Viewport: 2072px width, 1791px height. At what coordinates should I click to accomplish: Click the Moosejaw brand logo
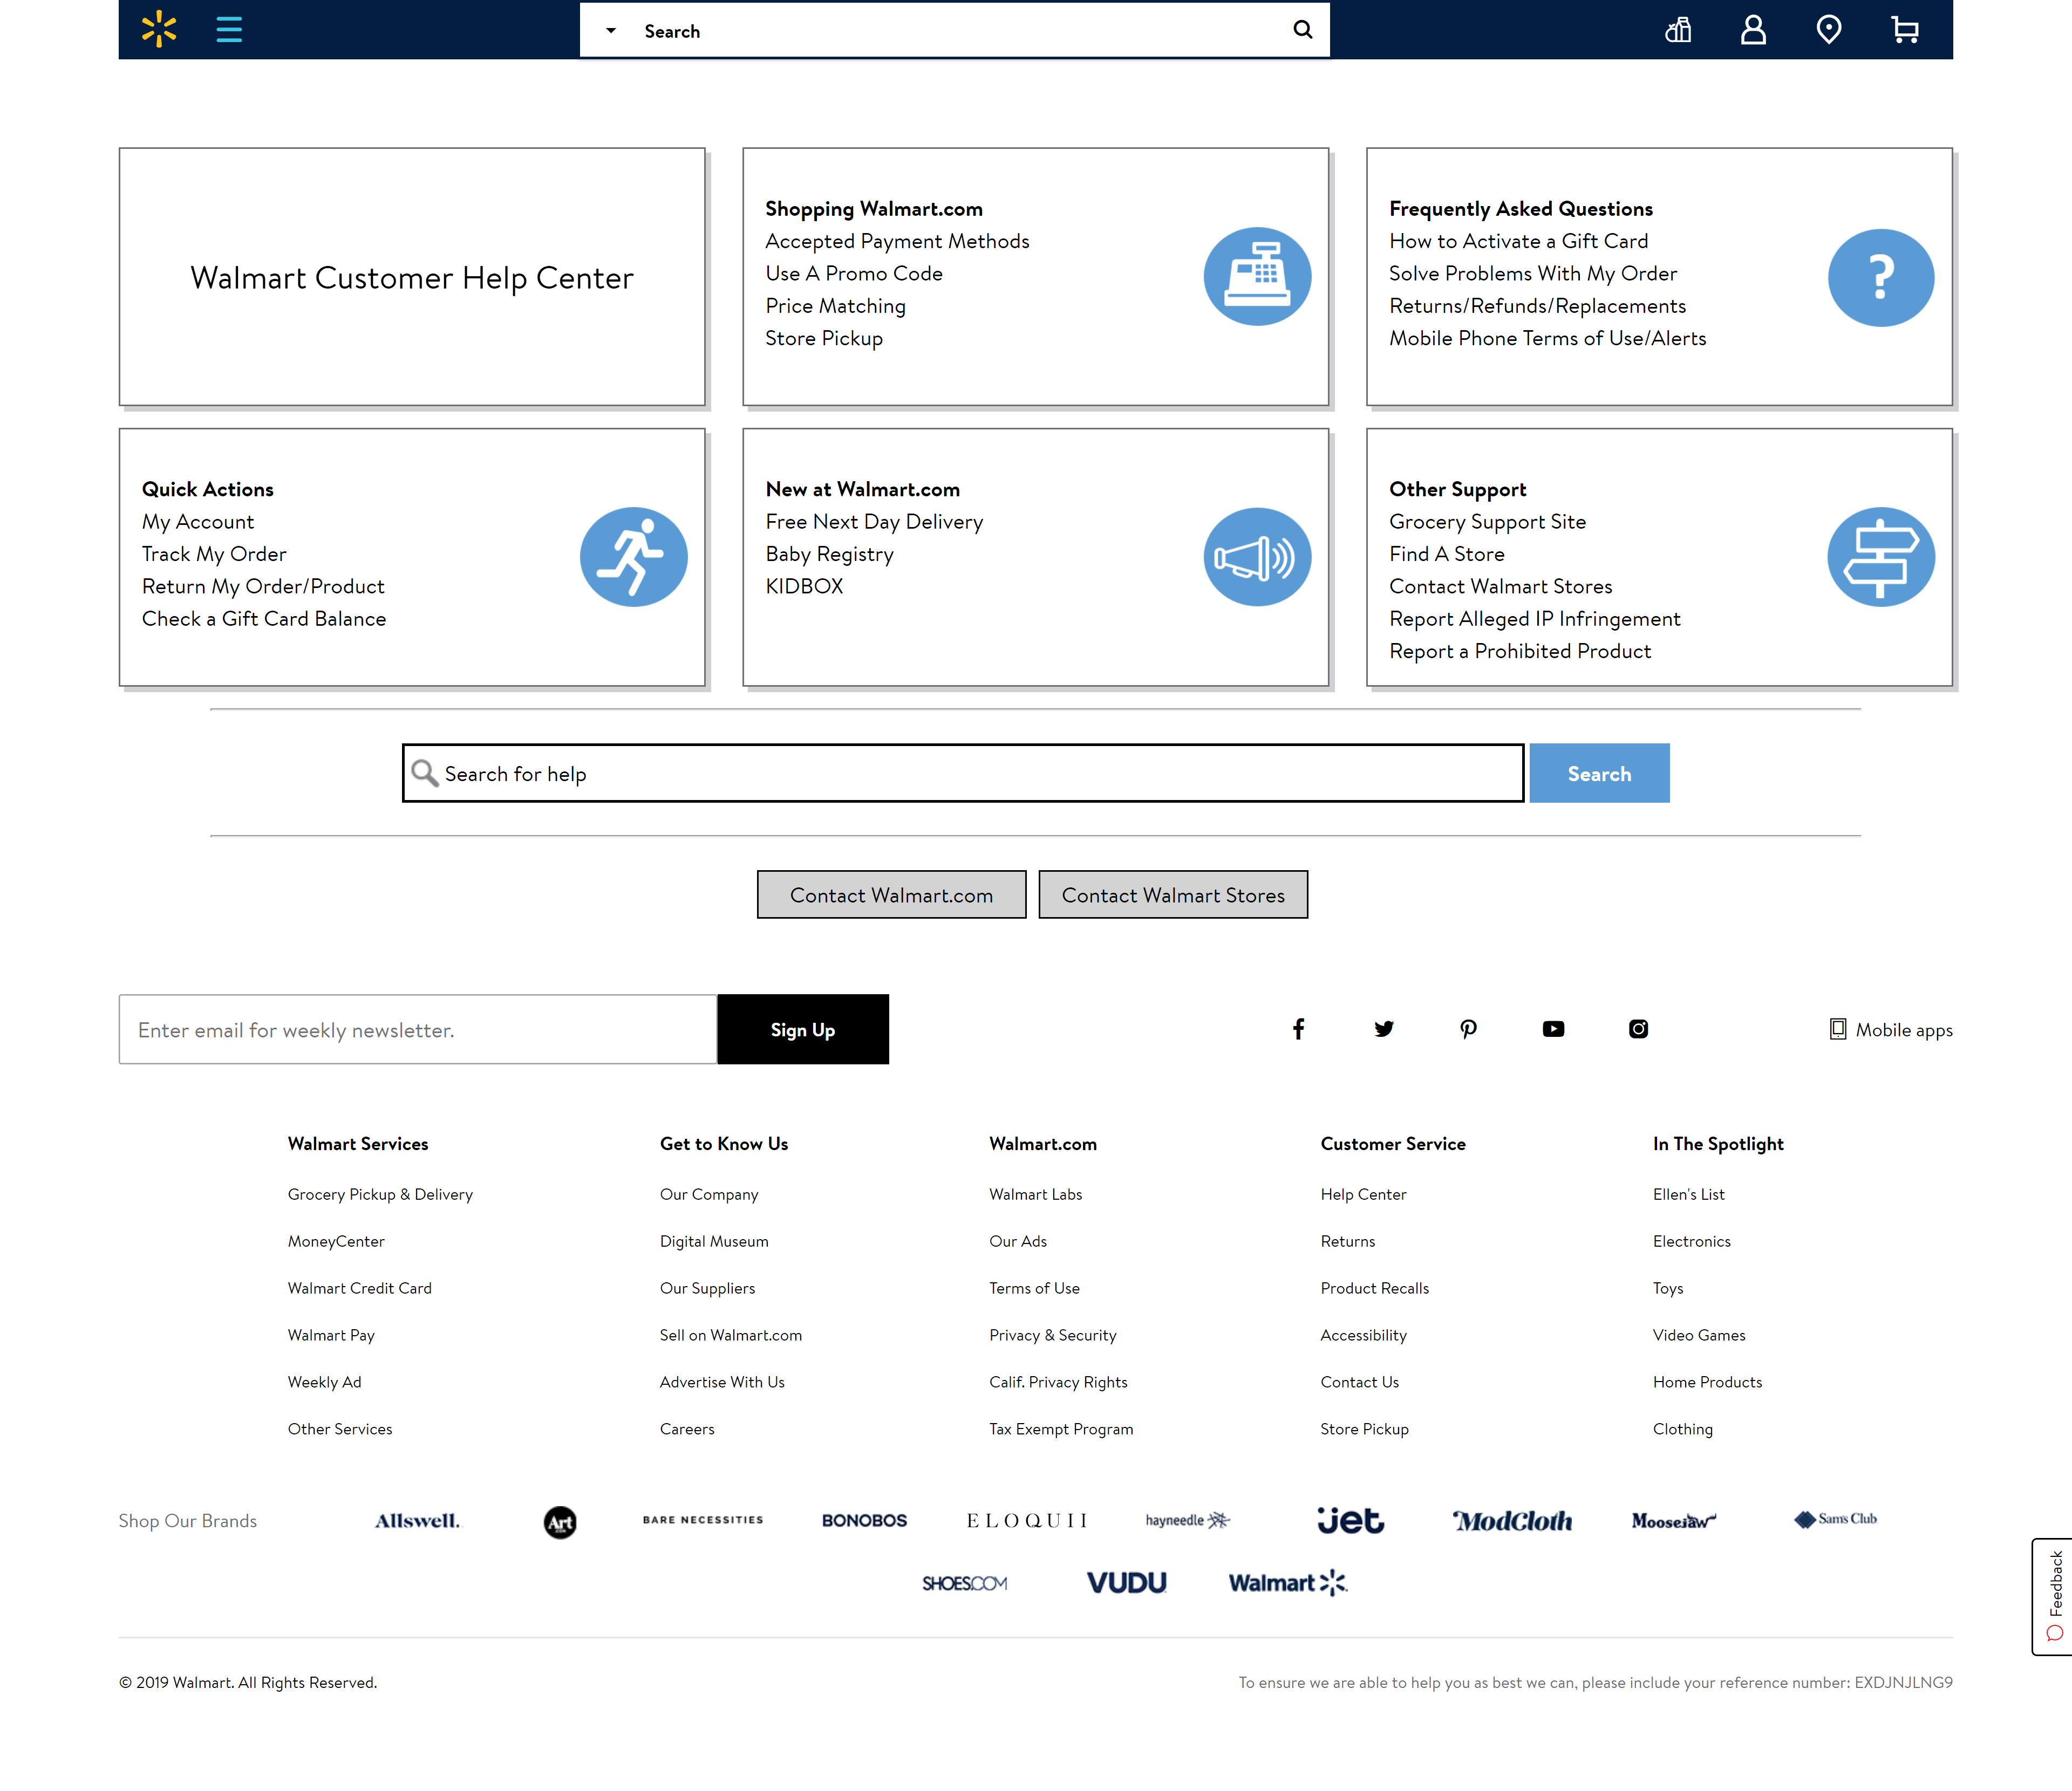tap(1673, 1520)
